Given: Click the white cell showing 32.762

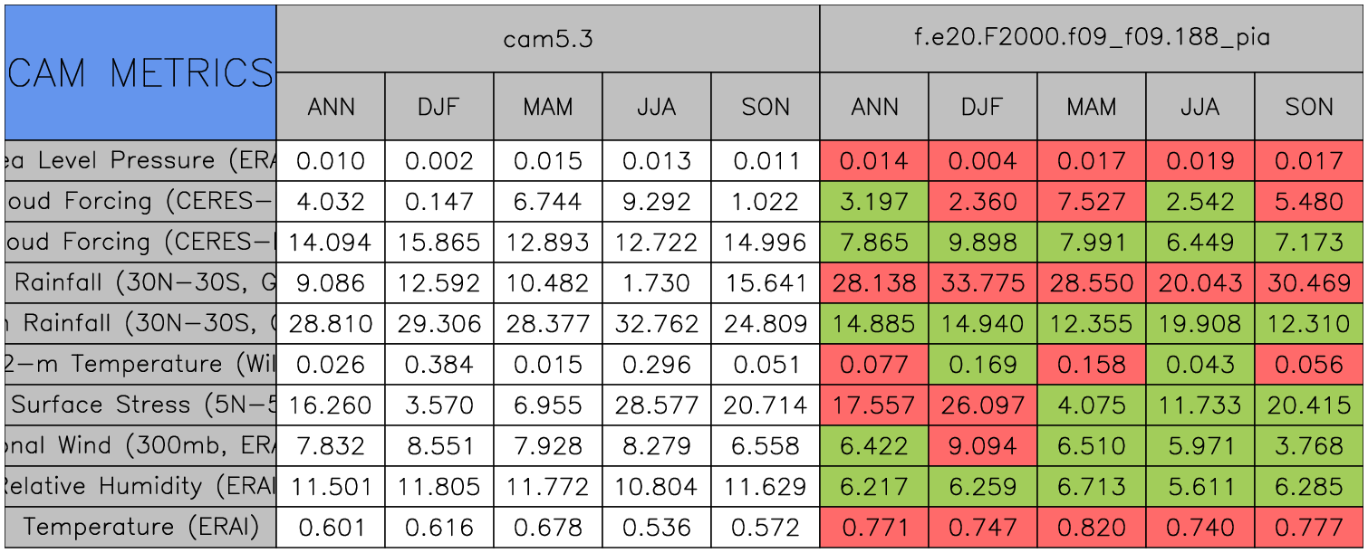Looking at the screenshot, I should 657,323.
